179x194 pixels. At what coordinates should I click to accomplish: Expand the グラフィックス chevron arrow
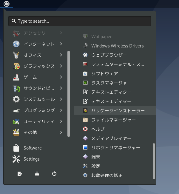61,66
